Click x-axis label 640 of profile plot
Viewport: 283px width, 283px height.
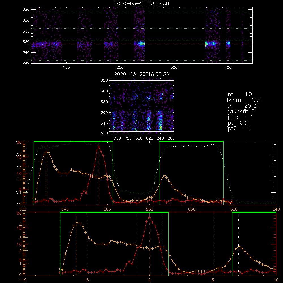tap(276, 209)
